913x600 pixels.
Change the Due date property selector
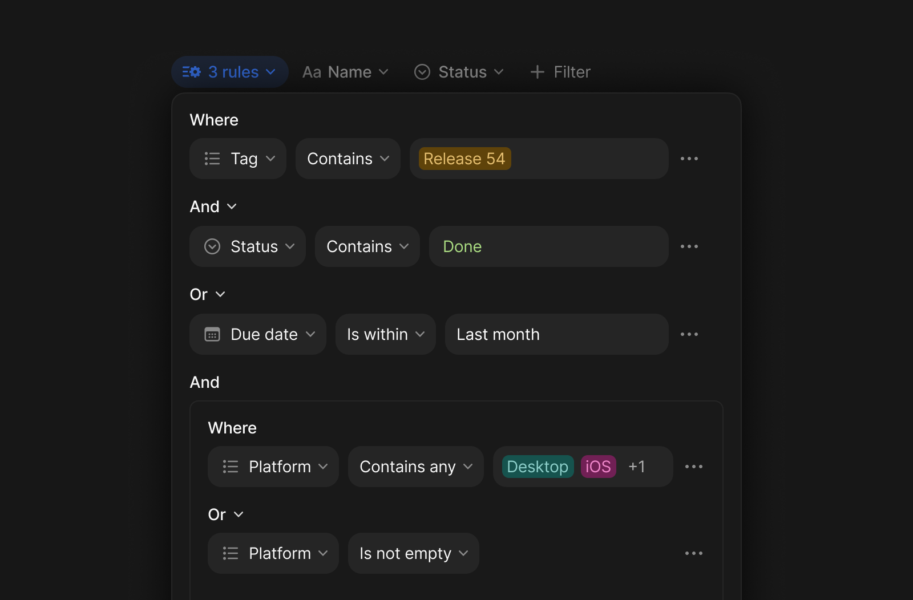point(258,334)
